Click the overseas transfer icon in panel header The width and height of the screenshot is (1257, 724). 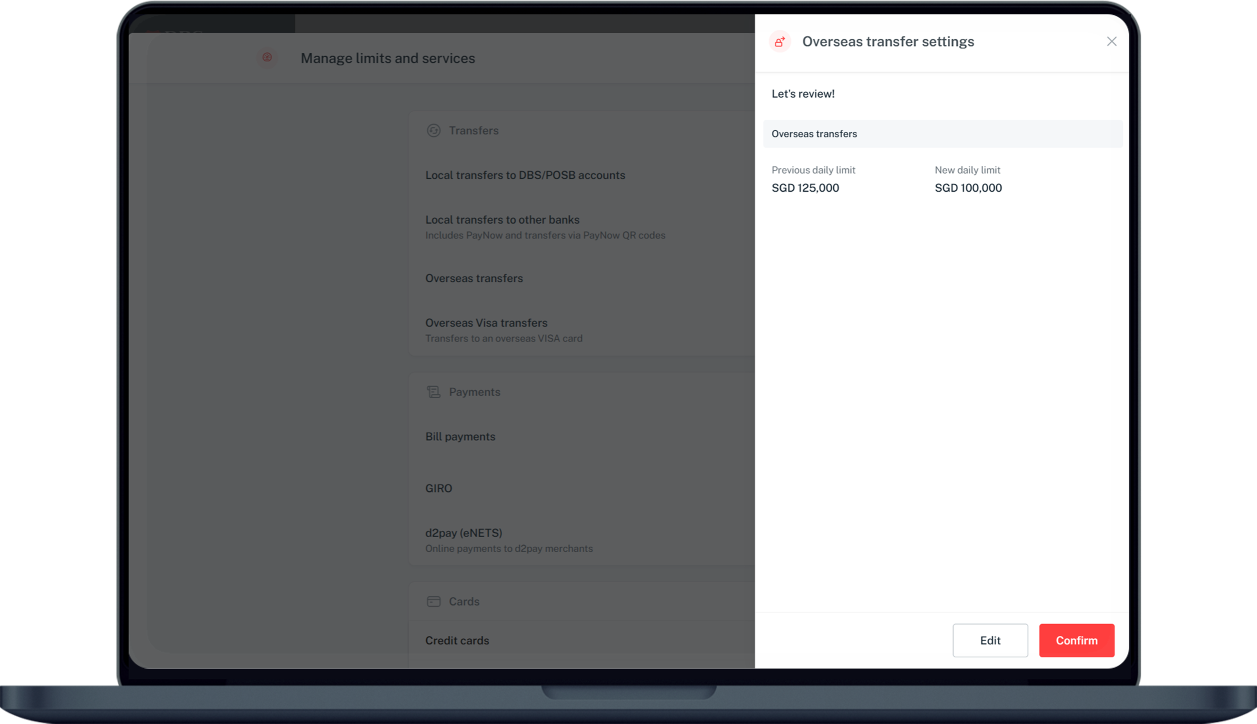[779, 41]
